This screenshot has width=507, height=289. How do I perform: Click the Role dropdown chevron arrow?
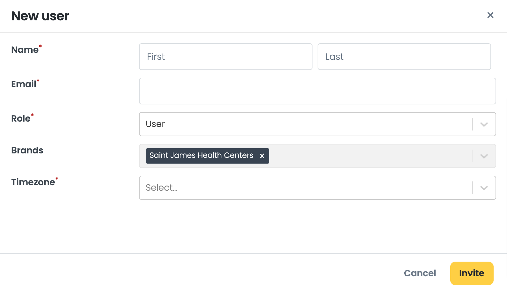pyautogui.click(x=484, y=124)
